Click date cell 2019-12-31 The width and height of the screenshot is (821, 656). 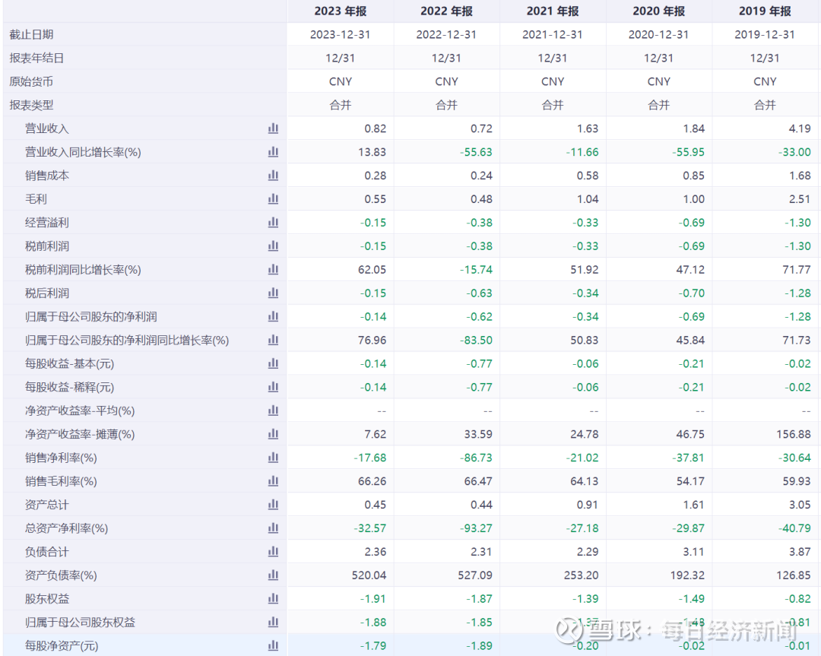[765, 34]
